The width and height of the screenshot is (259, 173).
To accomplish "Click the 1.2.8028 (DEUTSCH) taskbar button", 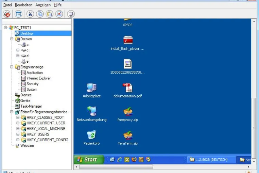I will (211, 160).
